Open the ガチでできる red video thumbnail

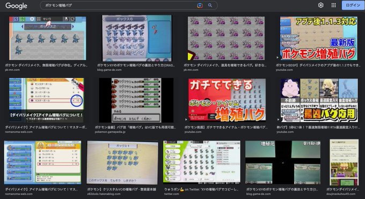227,100
